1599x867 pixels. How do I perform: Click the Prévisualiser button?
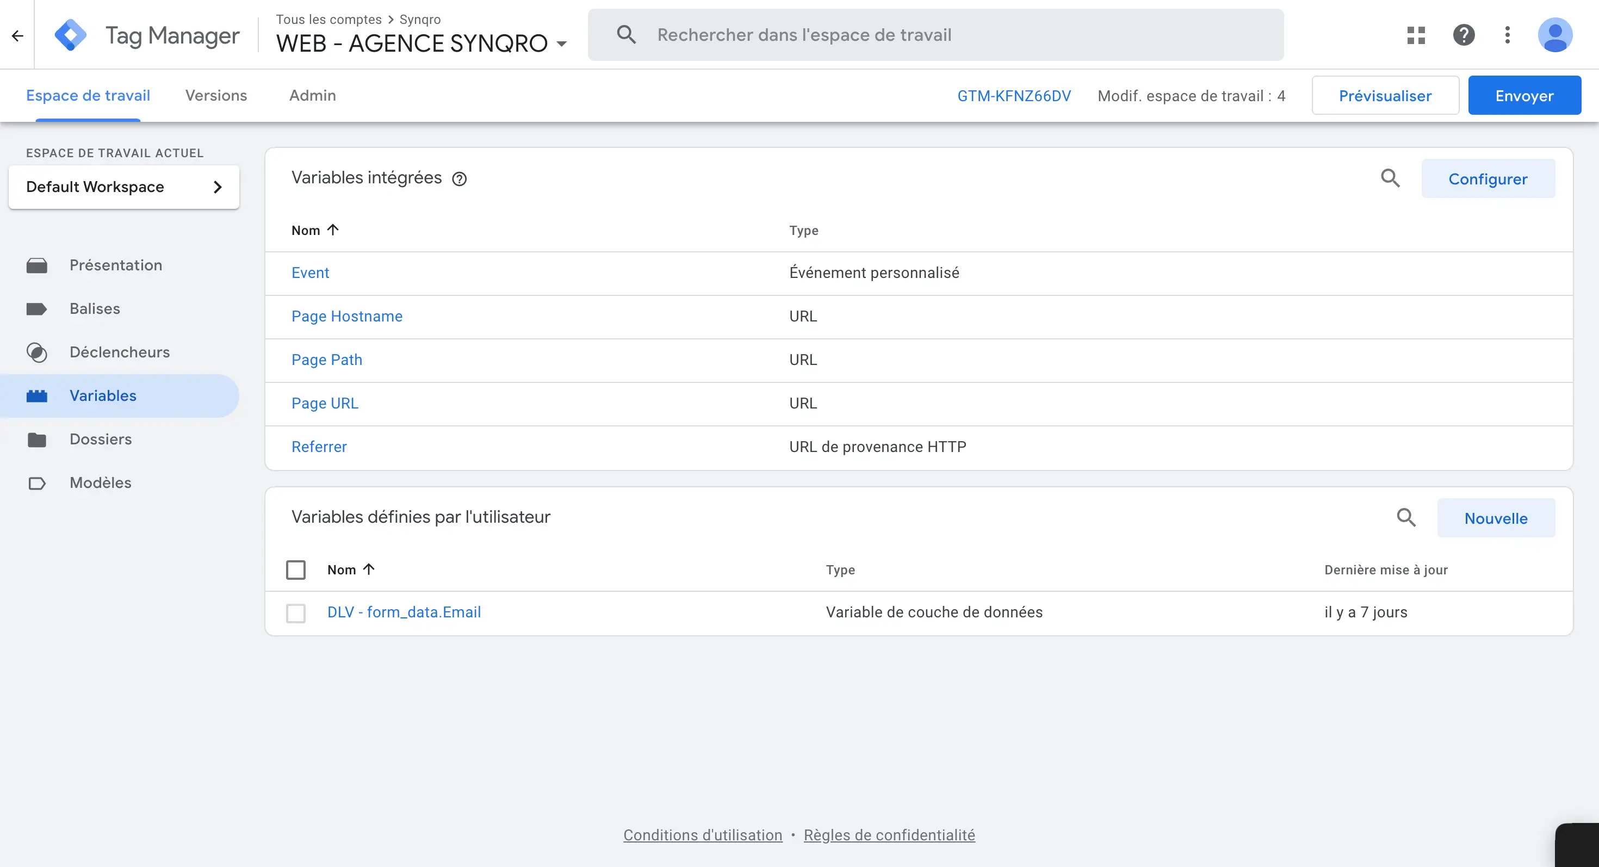coord(1385,96)
